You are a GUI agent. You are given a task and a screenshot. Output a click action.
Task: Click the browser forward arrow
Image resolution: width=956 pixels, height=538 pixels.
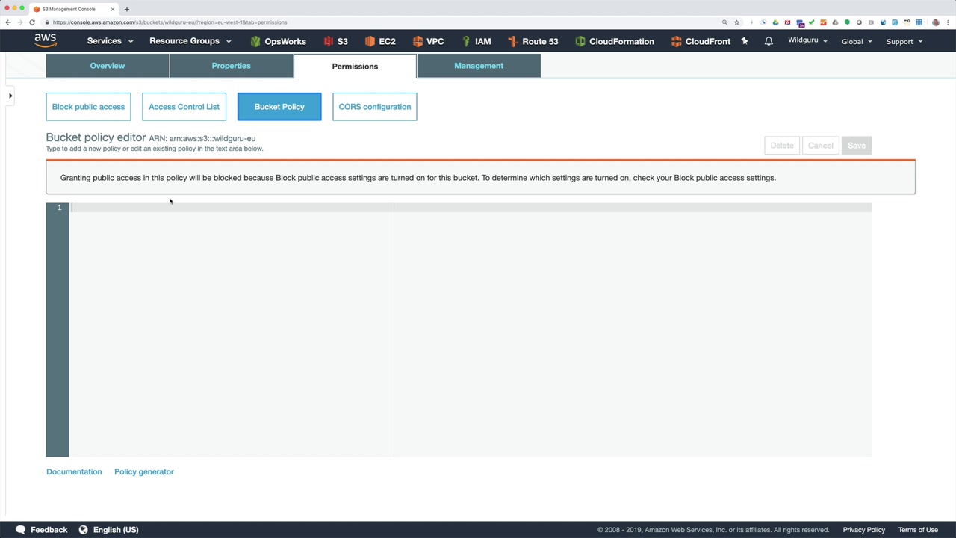(20, 22)
